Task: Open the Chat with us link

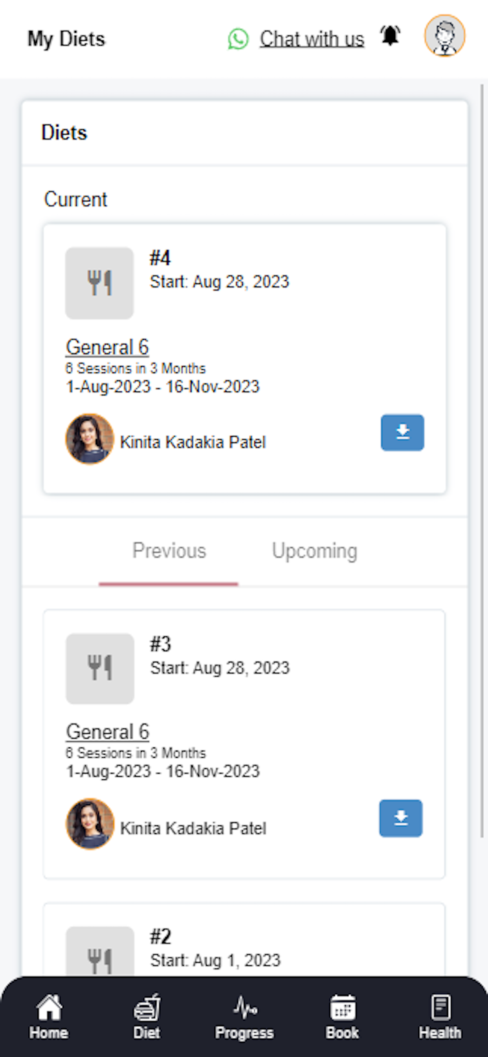Action: [x=312, y=39]
